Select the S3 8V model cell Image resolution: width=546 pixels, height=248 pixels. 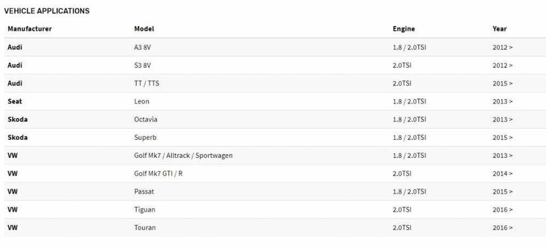(143, 66)
